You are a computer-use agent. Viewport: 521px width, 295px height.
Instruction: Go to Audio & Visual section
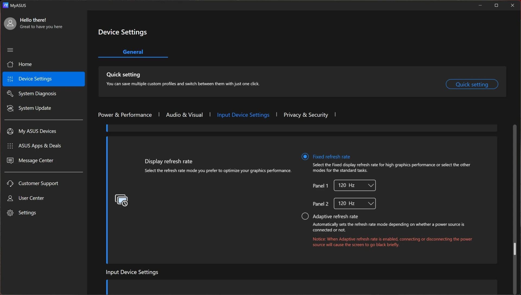[x=185, y=115]
